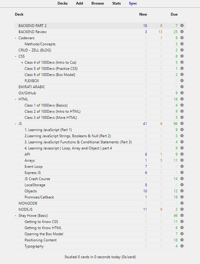Open the BACKEND Review deck

tap(33, 32)
